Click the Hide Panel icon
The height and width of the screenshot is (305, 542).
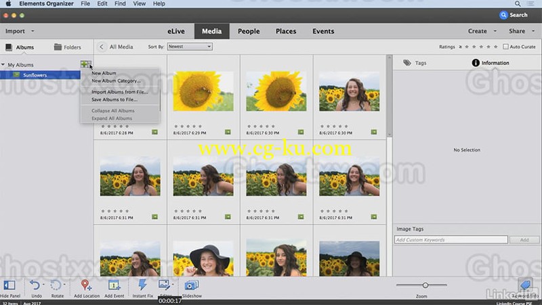pyautogui.click(x=9, y=285)
